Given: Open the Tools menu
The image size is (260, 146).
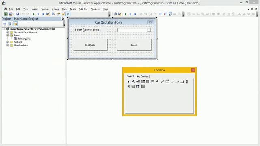Looking at the screenshot, I should point(72,9).
